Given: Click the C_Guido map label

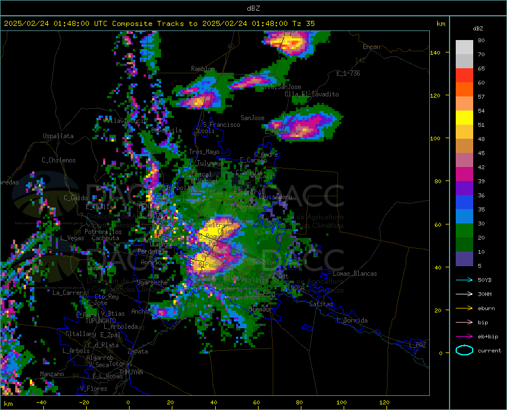Looking at the screenshot, I should (x=75, y=198).
